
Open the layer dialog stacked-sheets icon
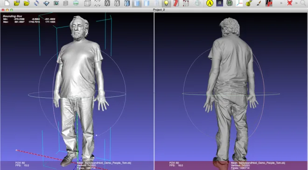(x=66, y=3)
